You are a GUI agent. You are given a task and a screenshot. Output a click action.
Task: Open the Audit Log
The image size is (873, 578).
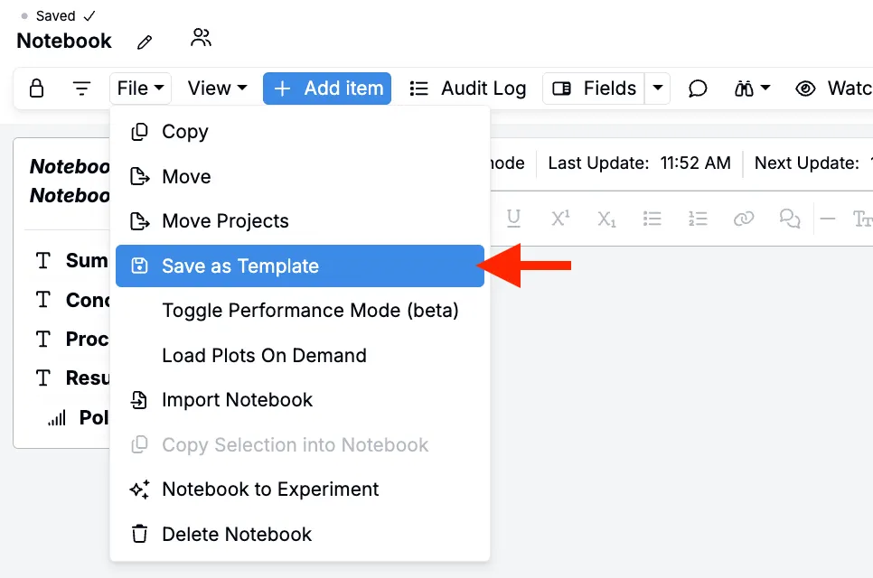(x=467, y=89)
